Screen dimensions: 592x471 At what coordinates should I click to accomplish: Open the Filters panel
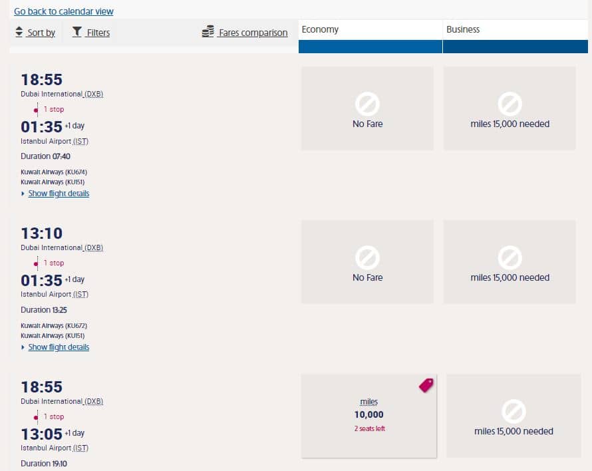pyautogui.click(x=98, y=33)
